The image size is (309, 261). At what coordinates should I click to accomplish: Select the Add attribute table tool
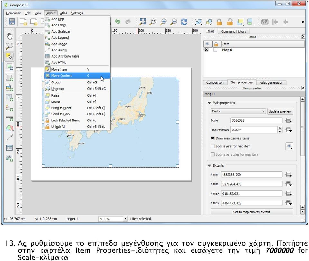[9, 148]
